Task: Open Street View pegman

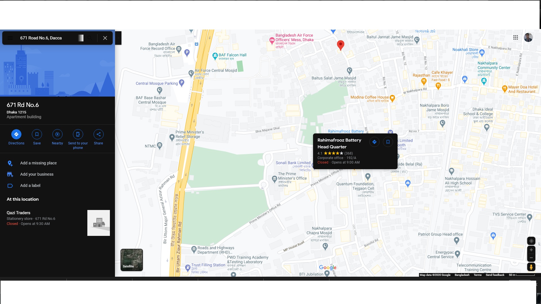Action: point(531,267)
